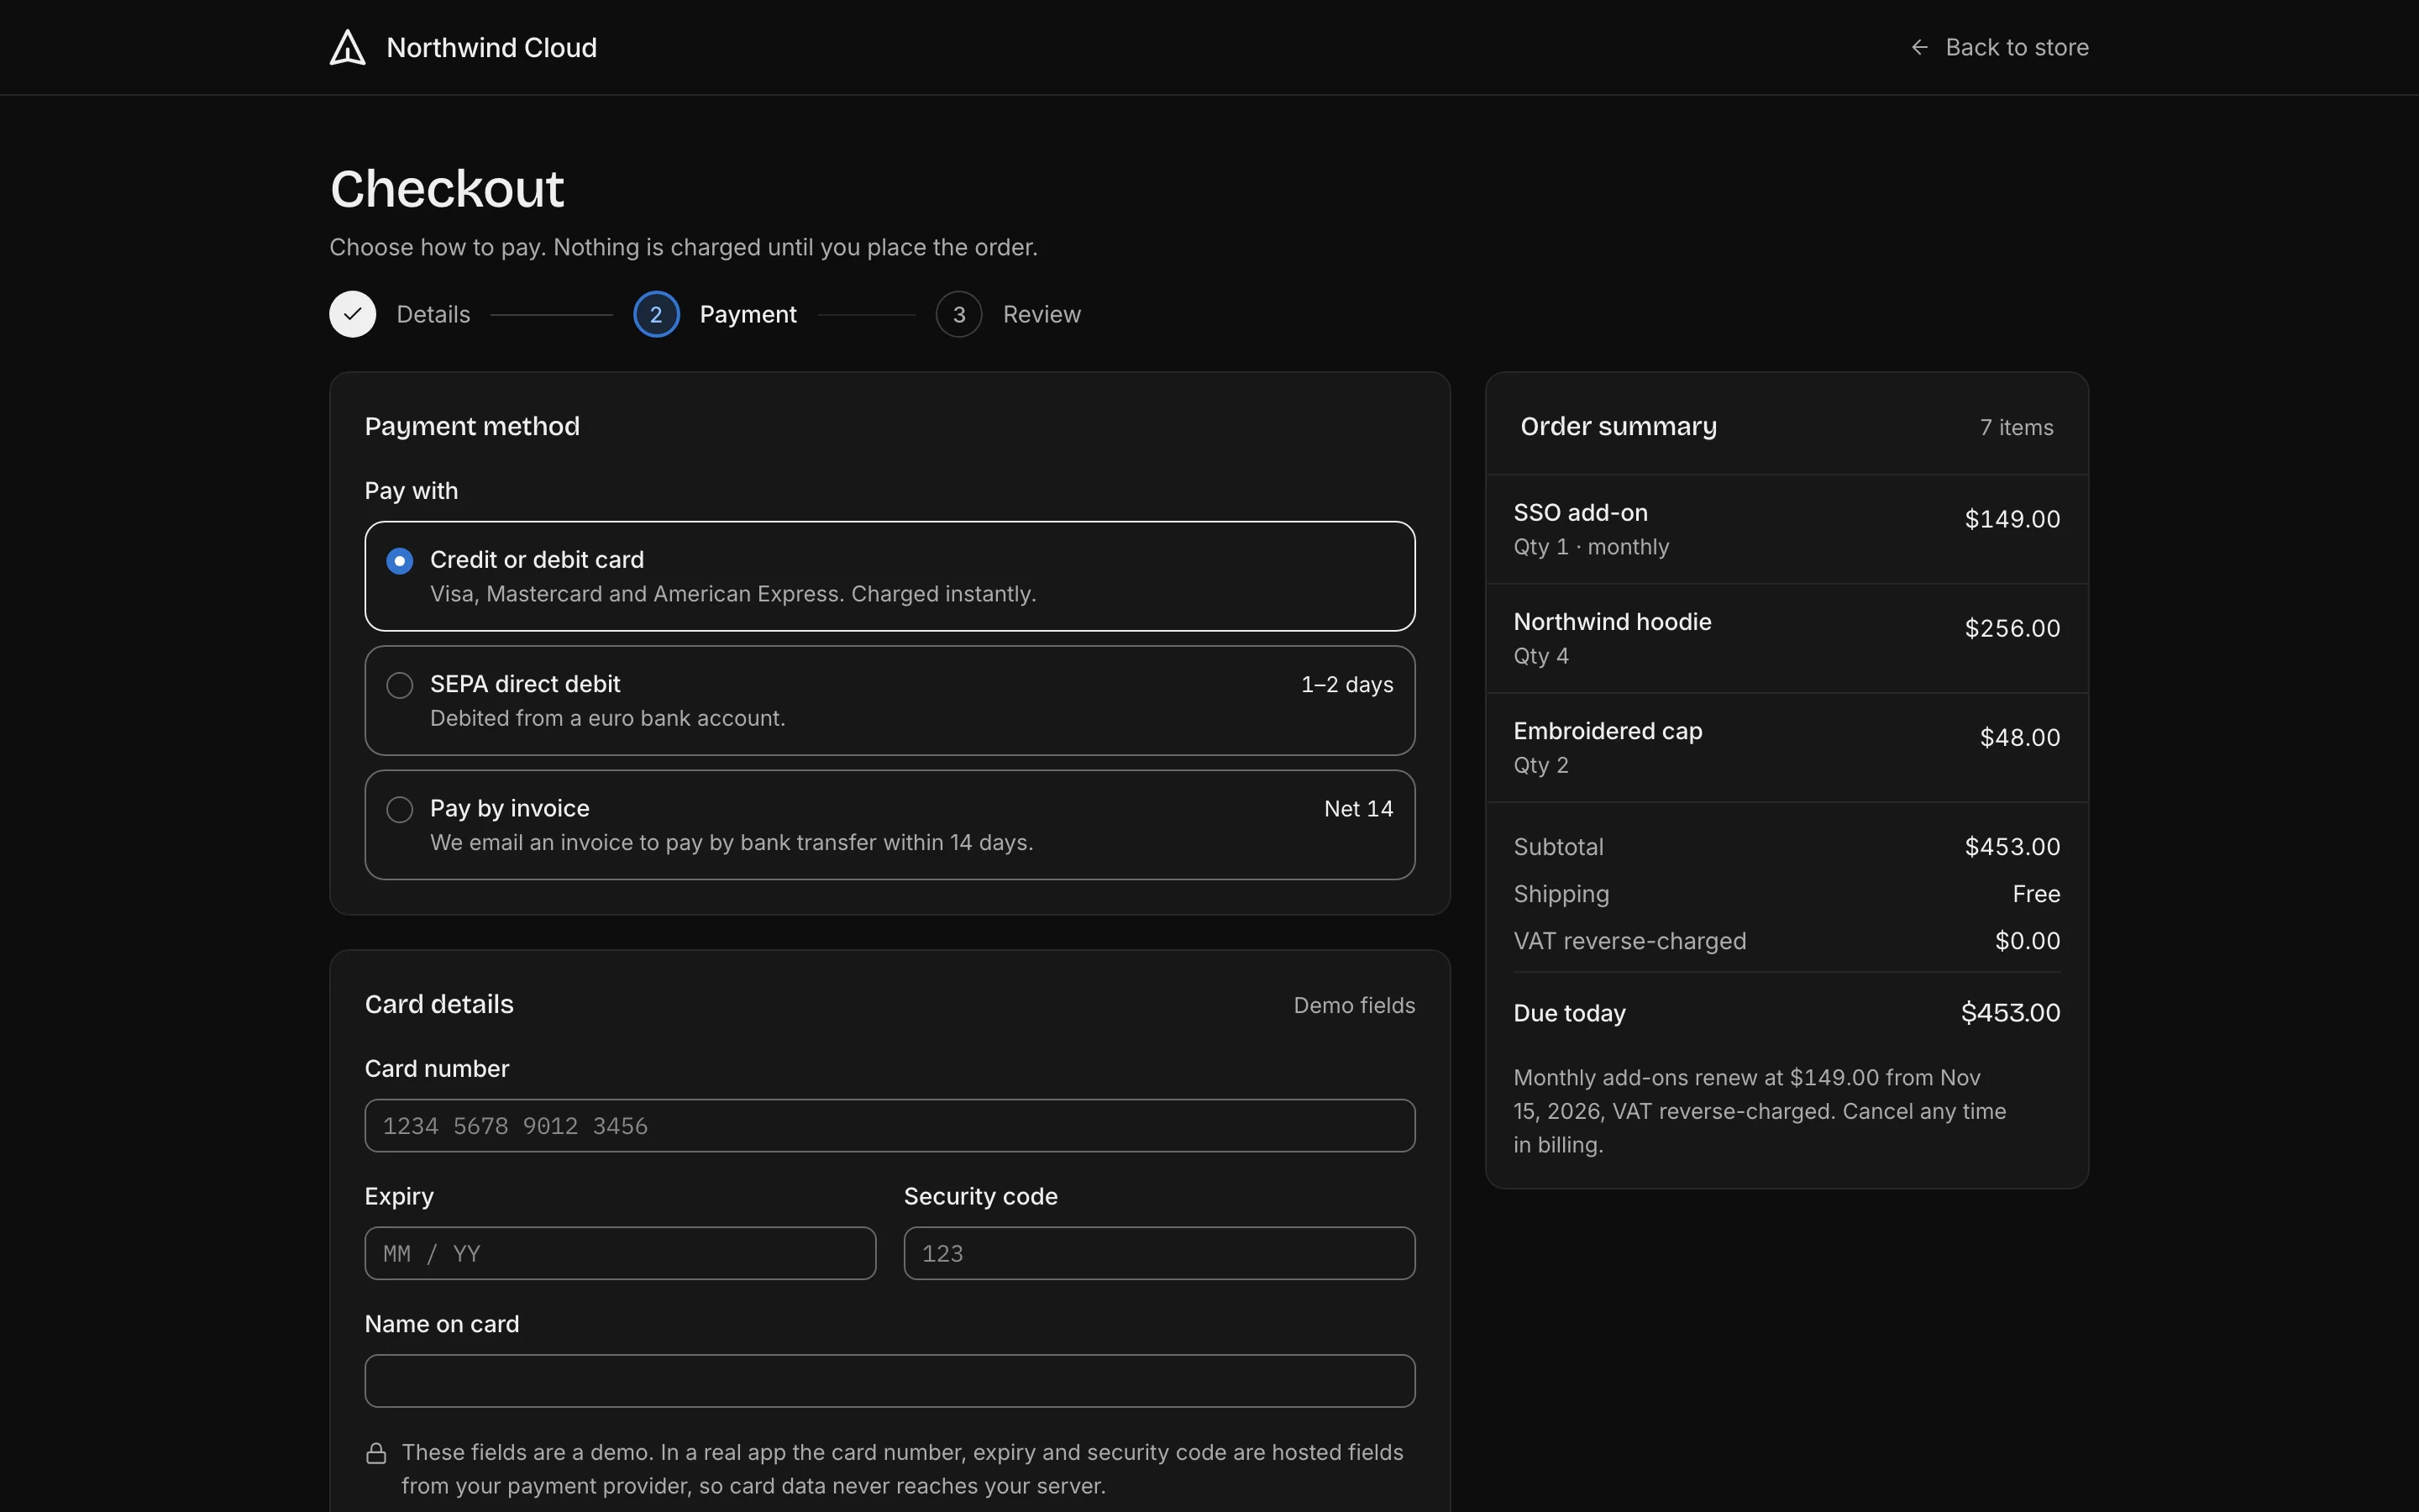Click the '1–2 days' badge on SEPA
Image resolution: width=2419 pixels, height=1512 pixels.
1346,684
